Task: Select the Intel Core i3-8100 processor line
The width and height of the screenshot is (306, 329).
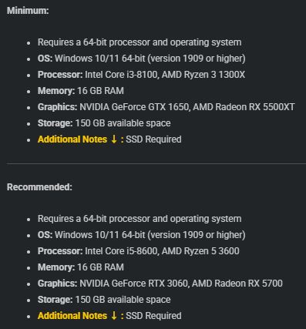Action: click(141, 75)
